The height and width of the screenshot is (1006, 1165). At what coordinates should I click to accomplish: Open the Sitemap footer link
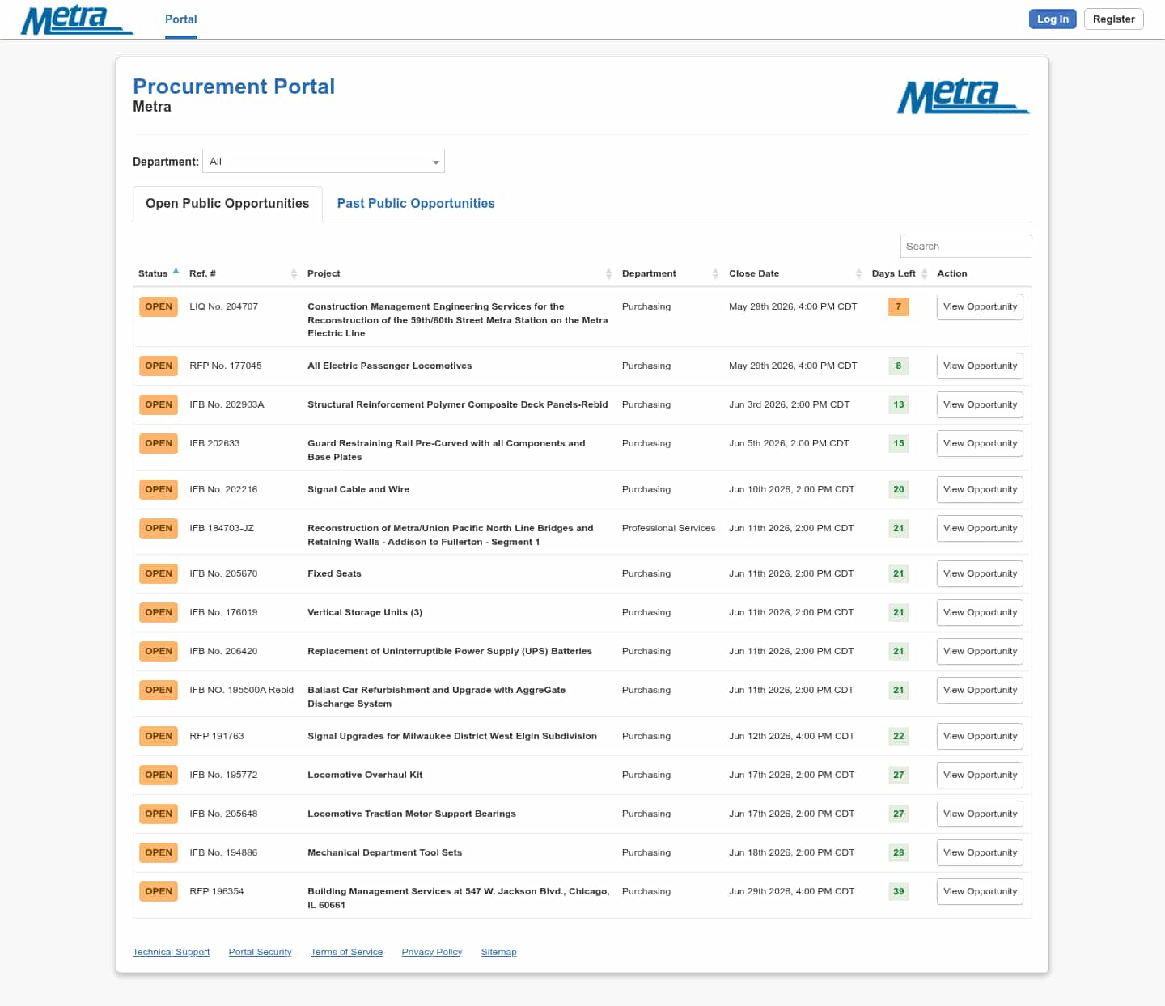(498, 952)
